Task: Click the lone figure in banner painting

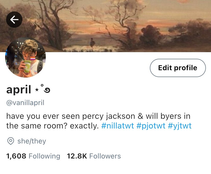Action: [92, 42]
